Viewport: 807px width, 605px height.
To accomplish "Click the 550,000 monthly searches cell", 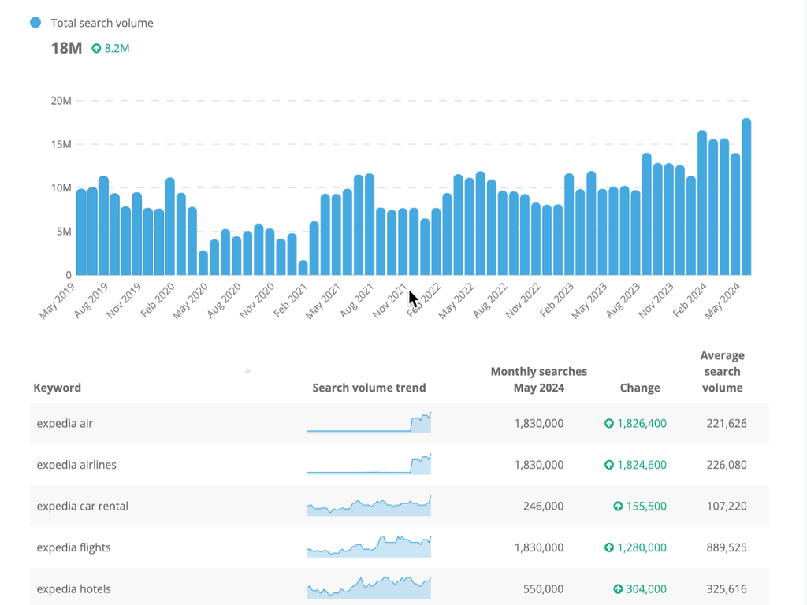I will coord(544,589).
